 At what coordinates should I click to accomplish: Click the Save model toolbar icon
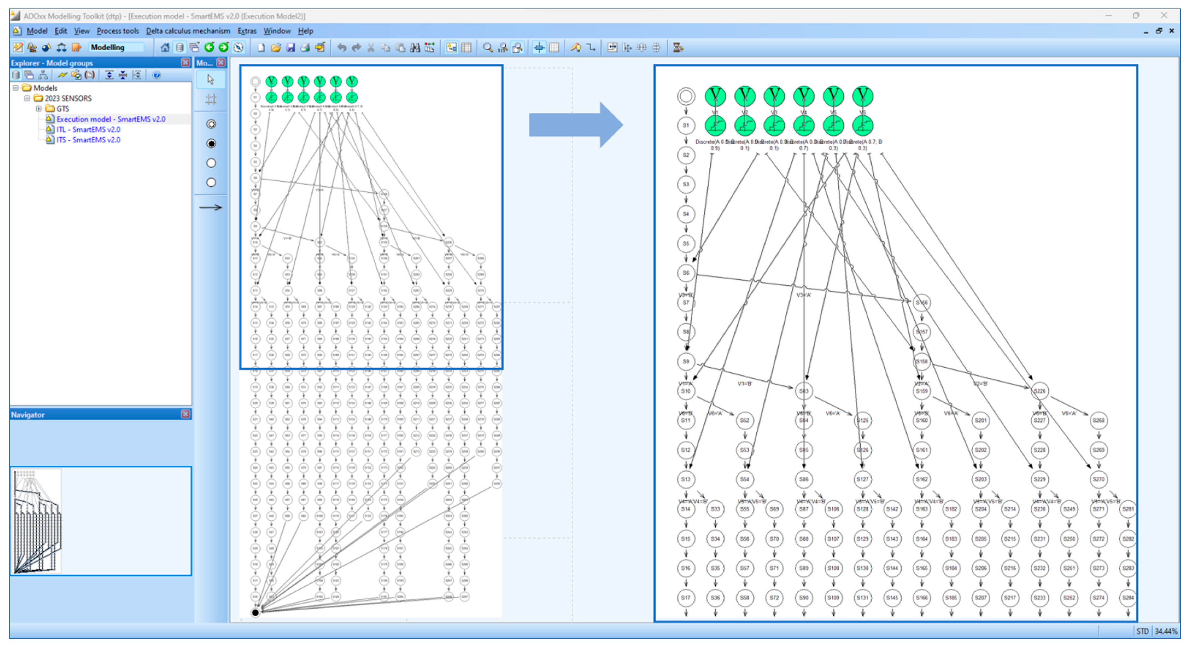[291, 48]
